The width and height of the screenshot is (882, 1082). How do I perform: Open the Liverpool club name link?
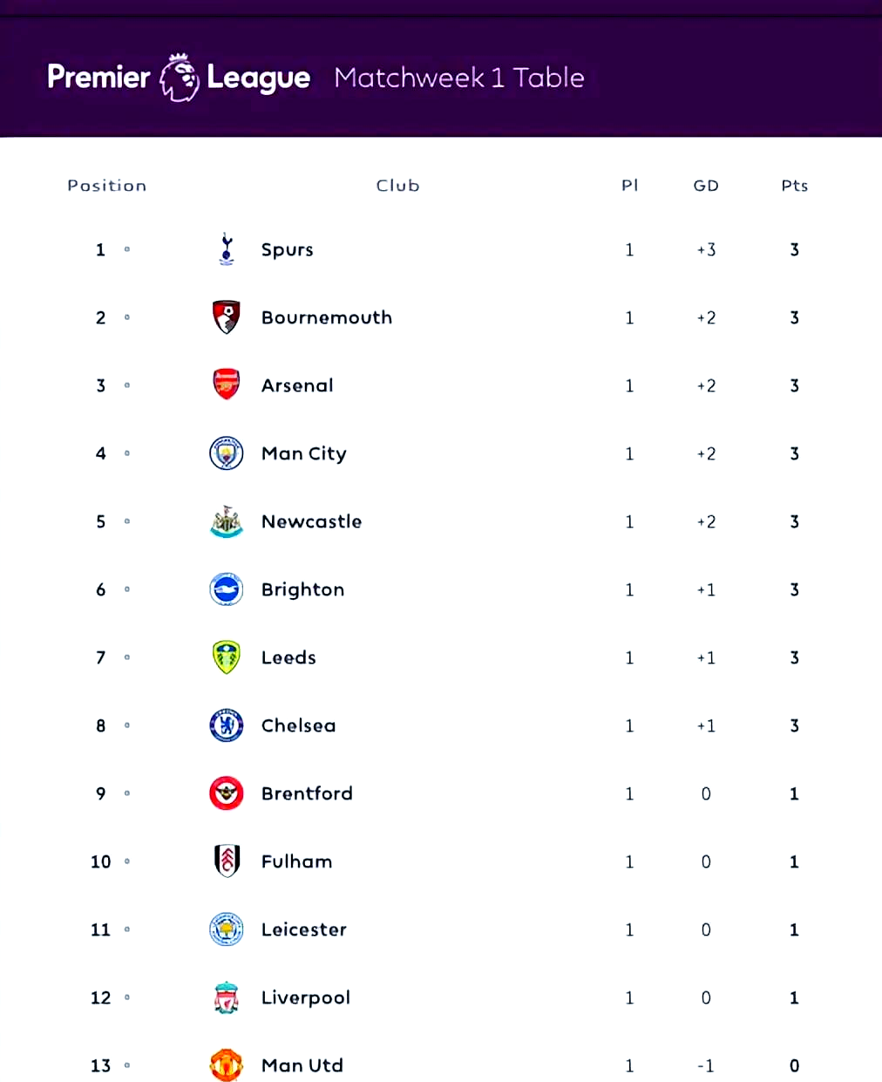point(306,997)
